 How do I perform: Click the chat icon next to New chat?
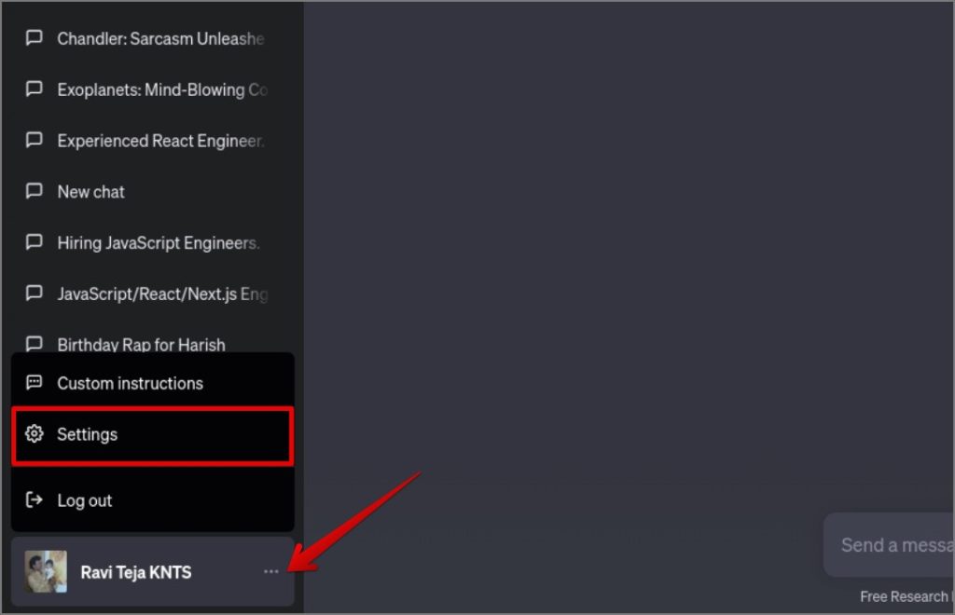(35, 191)
